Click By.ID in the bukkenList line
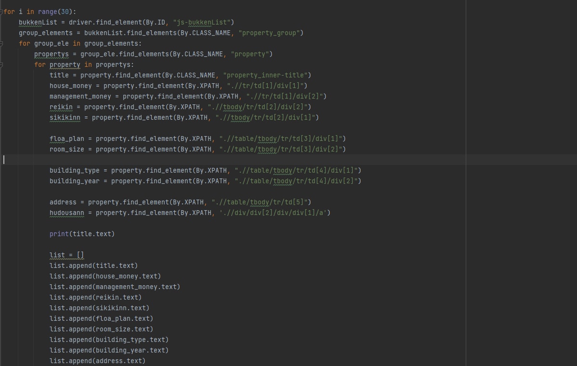The width and height of the screenshot is (577, 366). coord(155,23)
